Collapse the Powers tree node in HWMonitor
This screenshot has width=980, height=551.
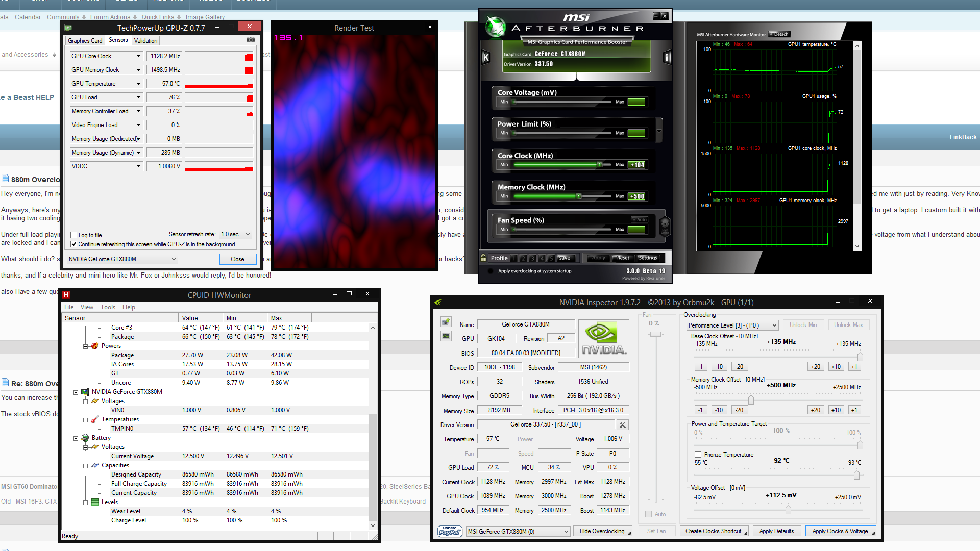[85, 346]
